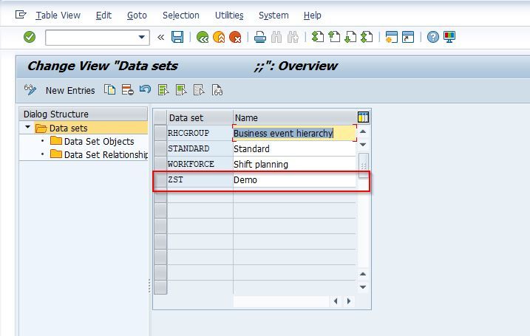Click the Select Block icon
530x336 pixels.
click(181, 90)
